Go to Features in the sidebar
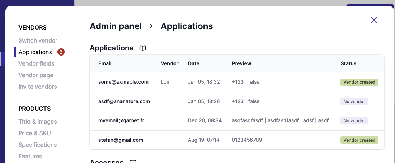The height and width of the screenshot is (163, 395). [x=30, y=156]
